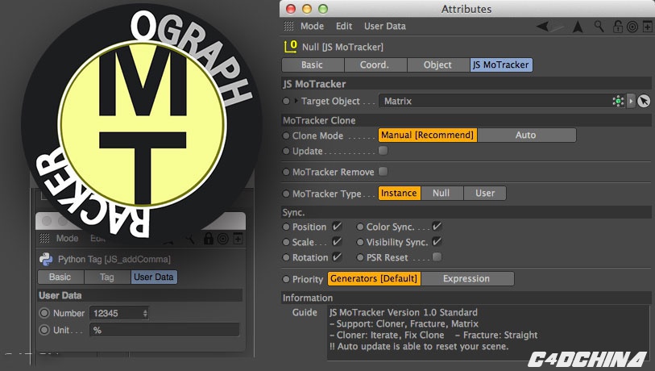Set MoTracker Type to User

[x=484, y=194]
